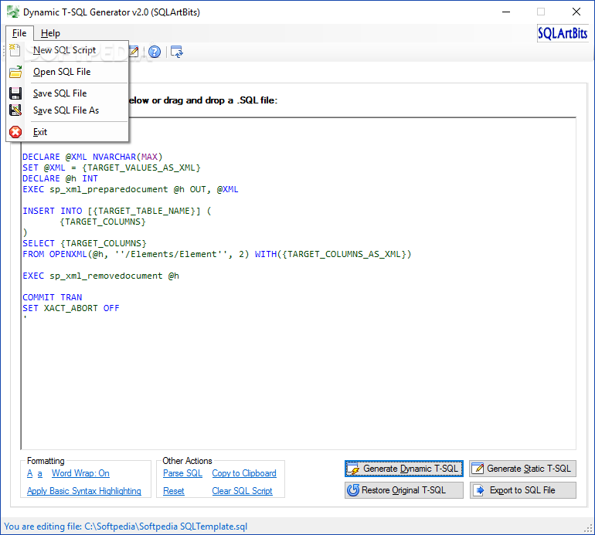Click the lowercase 'a' formatting link
This screenshot has width=595, height=535.
[x=40, y=473]
